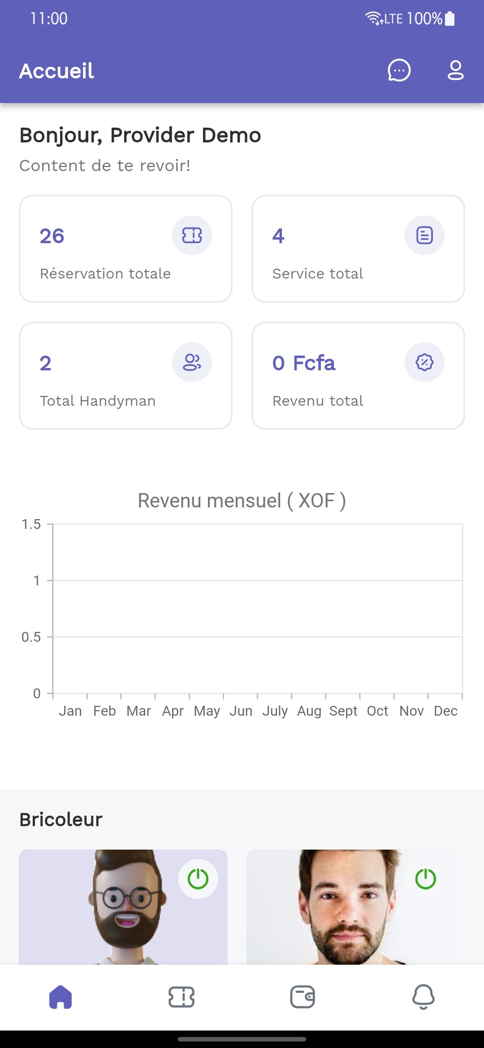Open the Total Handyman card
484x1048 pixels.
coord(125,376)
